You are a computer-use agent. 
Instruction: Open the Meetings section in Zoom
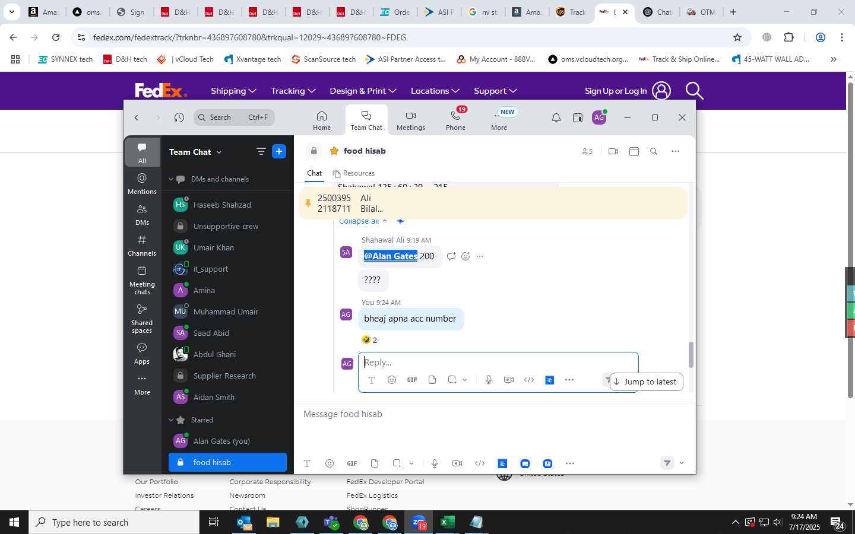coord(410,120)
